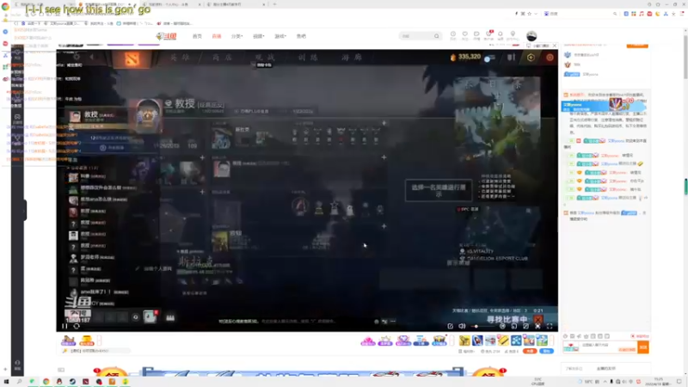Click the Dota 2 back arrow
Viewport: 688px width, 387px height.
pyautogui.click(x=92, y=57)
